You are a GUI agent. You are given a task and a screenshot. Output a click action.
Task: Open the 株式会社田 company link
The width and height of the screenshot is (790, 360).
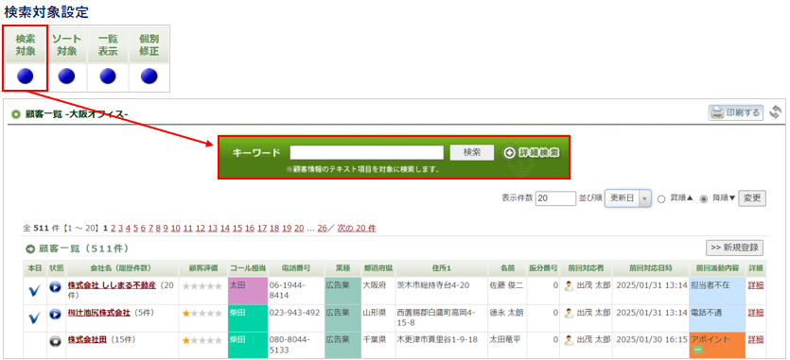click(87, 340)
